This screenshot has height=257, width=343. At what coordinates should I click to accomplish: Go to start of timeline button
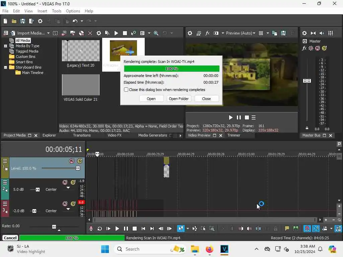click(x=143, y=229)
